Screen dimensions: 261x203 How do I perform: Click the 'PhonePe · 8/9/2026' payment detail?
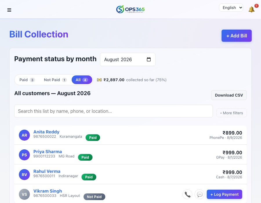coord(226,138)
